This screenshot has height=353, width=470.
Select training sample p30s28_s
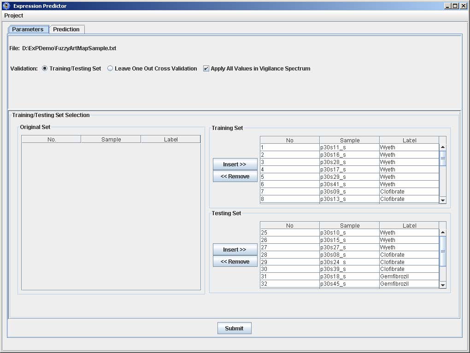[x=349, y=162]
